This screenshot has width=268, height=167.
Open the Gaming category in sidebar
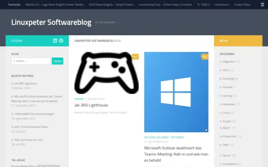(227, 96)
